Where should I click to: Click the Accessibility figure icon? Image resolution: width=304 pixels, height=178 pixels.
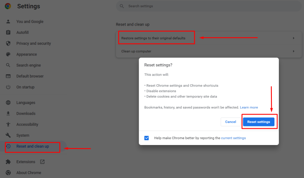pyautogui.click(x=8, y=124)
